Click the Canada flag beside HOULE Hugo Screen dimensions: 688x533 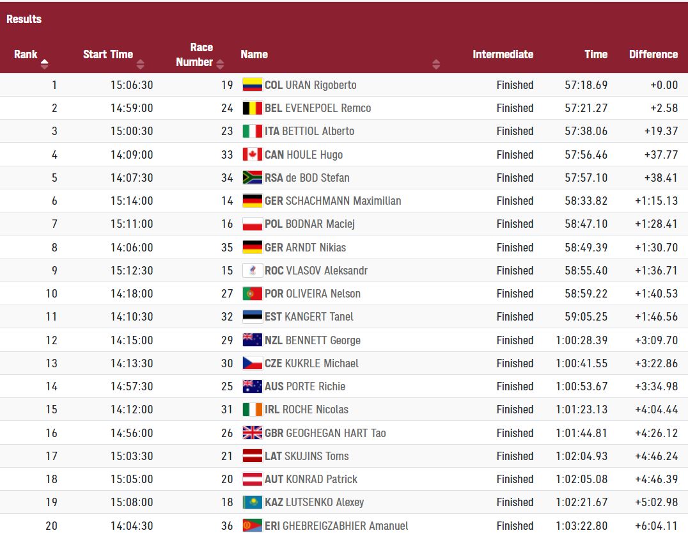coord(253,155)
